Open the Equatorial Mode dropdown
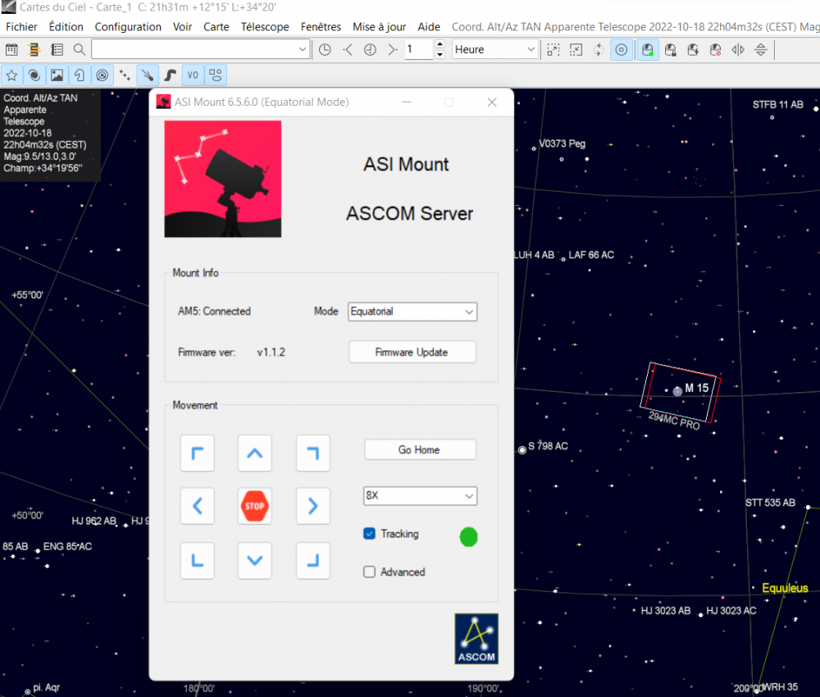This screenshot has height=697, width=820. pos(412,312)
